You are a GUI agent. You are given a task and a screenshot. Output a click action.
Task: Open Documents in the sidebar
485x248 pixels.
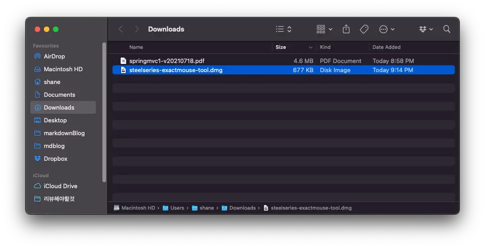tap(63, 95)
